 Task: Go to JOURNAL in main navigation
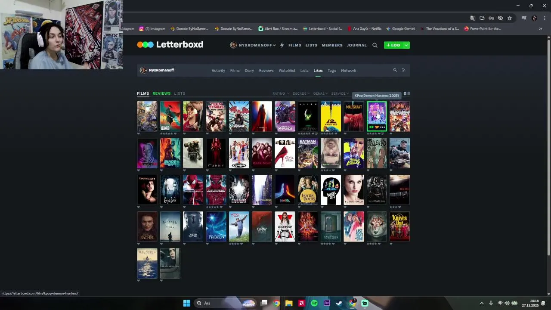[357, 45]
